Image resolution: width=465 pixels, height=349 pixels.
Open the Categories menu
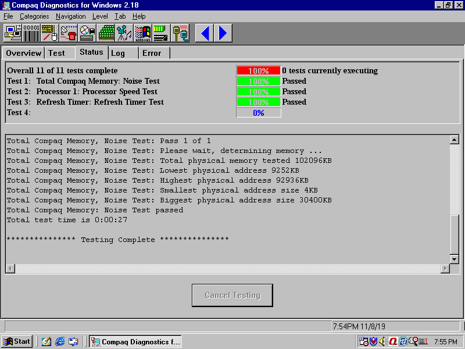34,16
